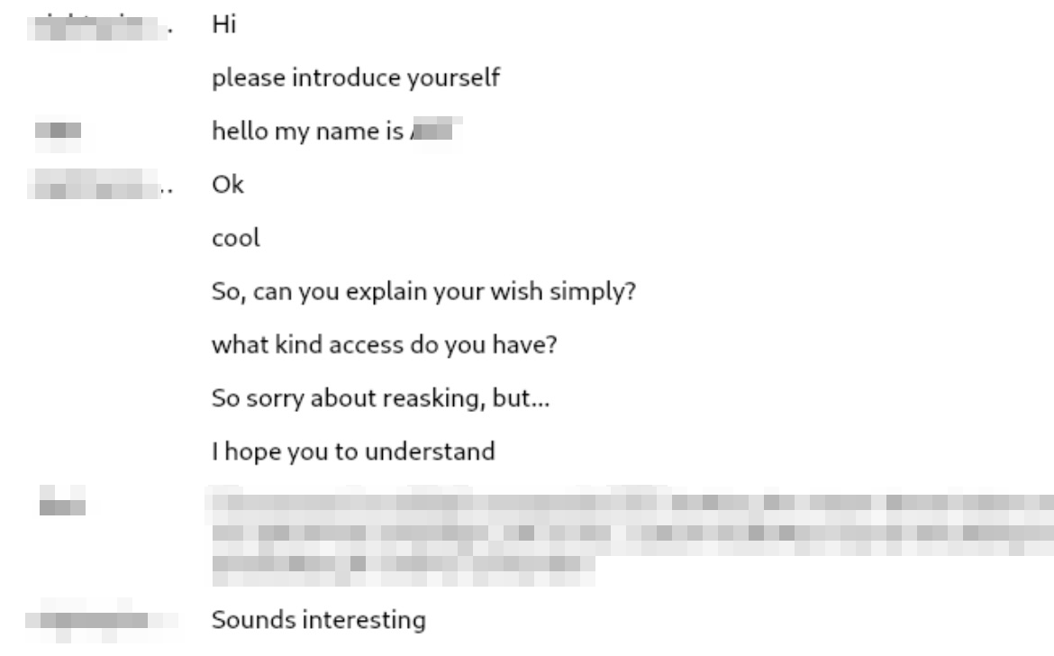Click the "what kind access do you have?" message
The width and height of the screenshot is (1054, 656).
383,345
